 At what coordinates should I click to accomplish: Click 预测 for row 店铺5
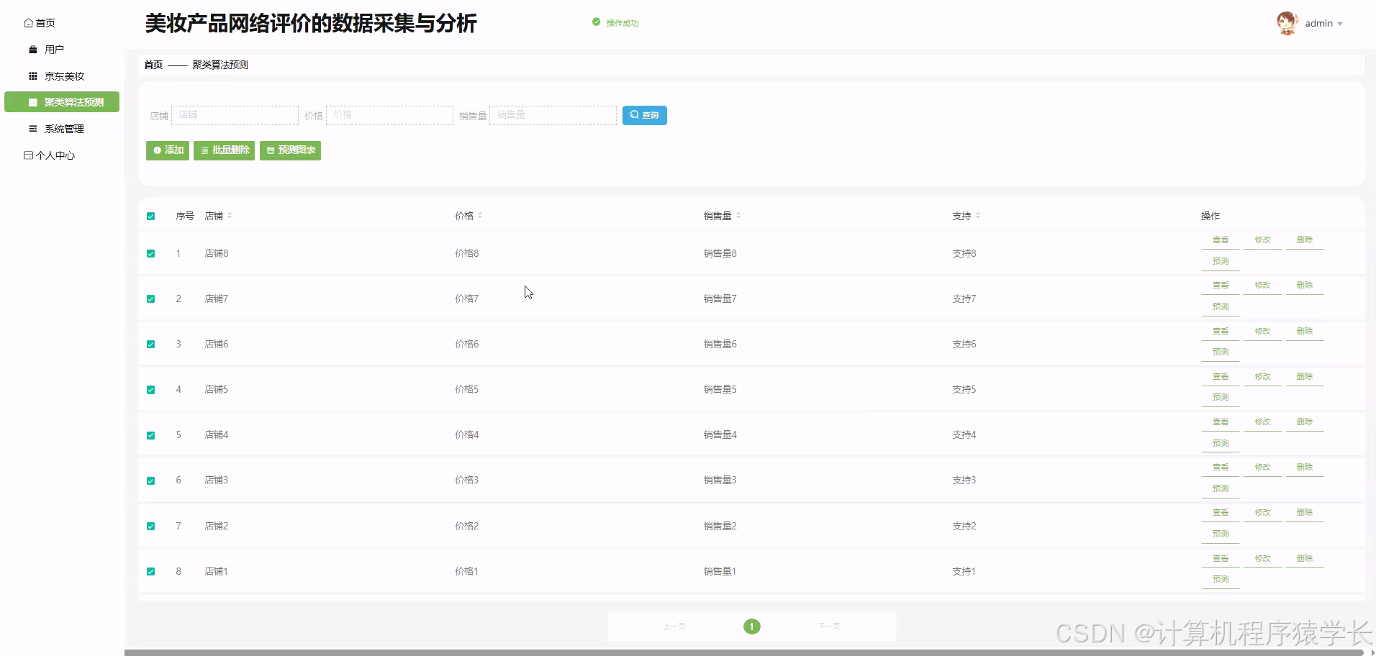pos(1221,398)
